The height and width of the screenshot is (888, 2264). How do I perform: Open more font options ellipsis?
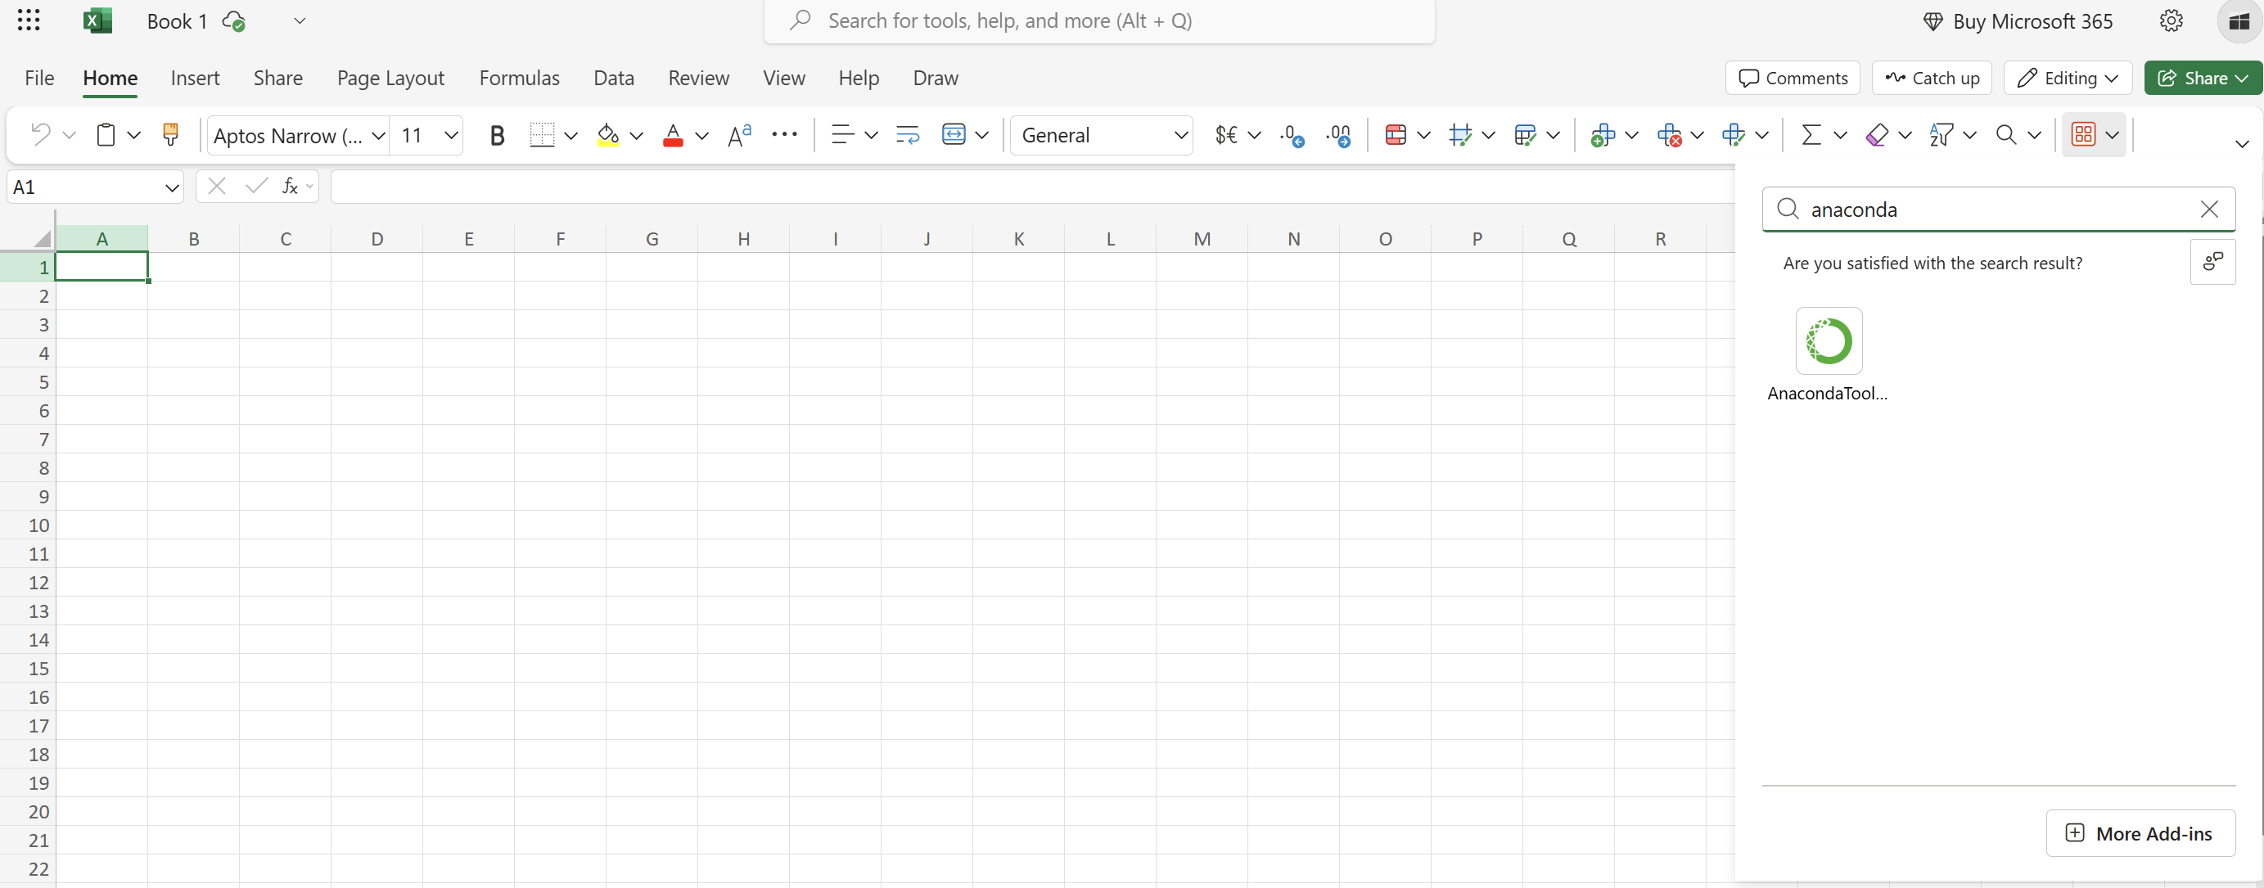[x=784, y=134]
